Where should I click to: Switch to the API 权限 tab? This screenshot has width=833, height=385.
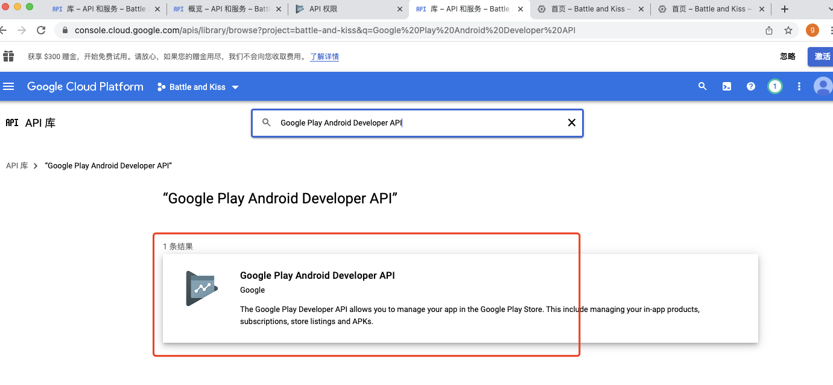pyautogui.click(x=348, y=9)
